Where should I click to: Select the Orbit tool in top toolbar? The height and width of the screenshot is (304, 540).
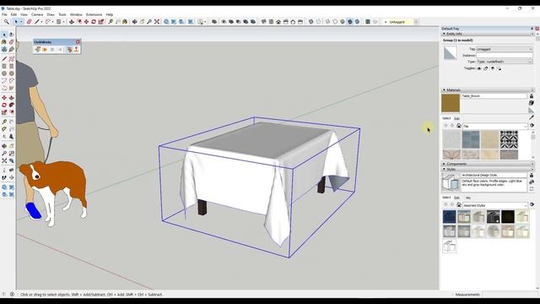135,22
